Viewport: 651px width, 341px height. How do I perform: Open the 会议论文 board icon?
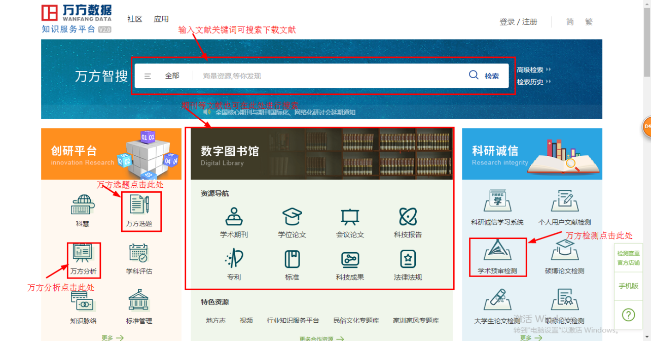350,217
